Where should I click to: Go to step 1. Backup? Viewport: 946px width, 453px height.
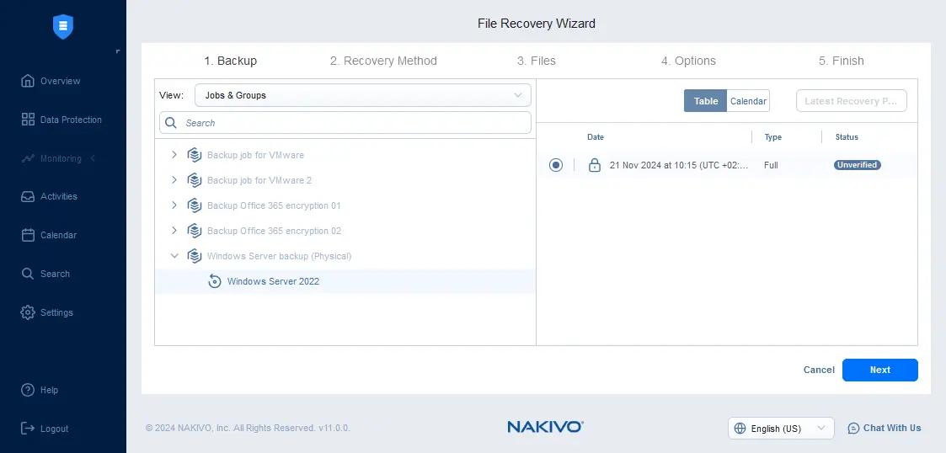coord(231,61)
